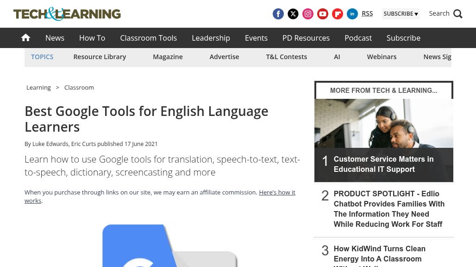
Task: Open 'How KidWind Turns Clean Energy' article
Action: pyautogui.click(x=380, y=255)
